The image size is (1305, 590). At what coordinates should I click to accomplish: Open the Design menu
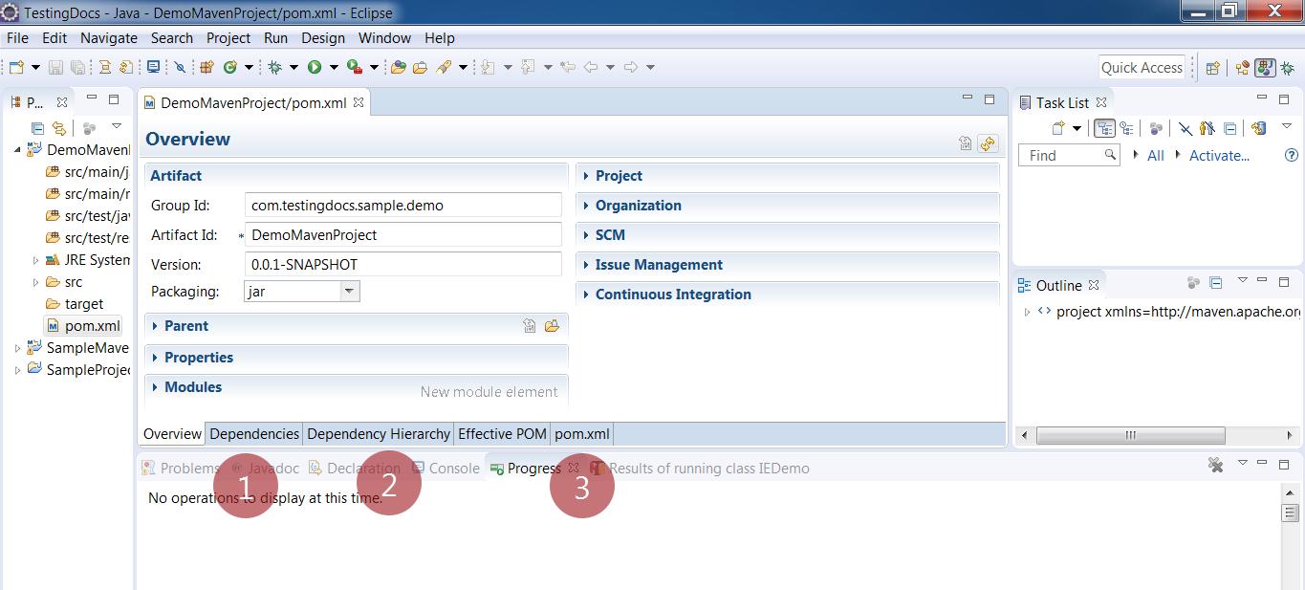click(x=323, y=38)
